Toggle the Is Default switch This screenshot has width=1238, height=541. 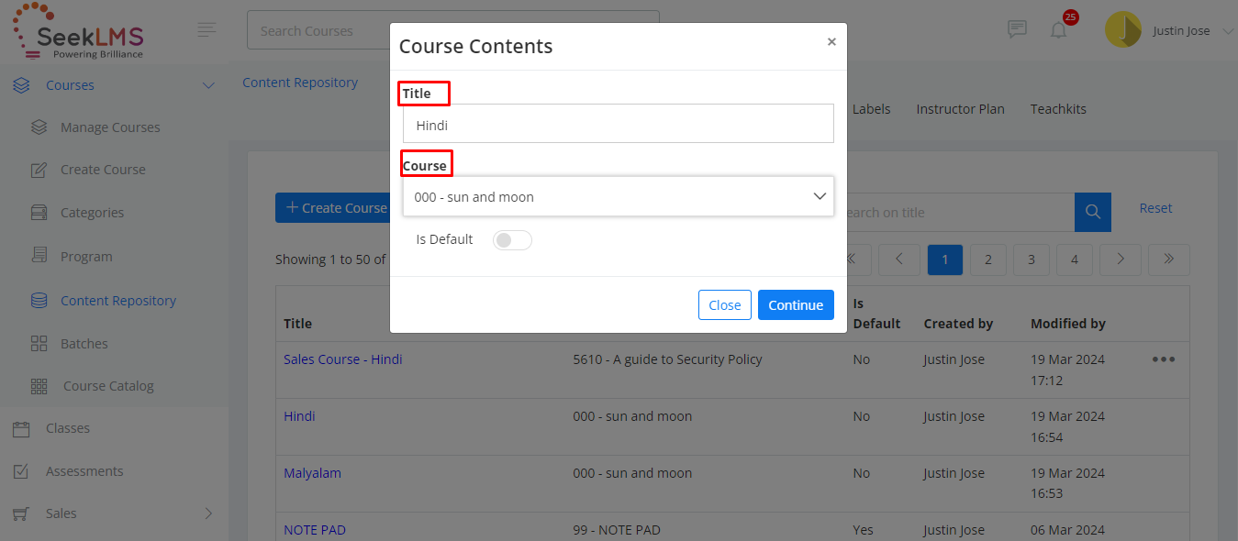pyautogui.click(x=512, y=240)
